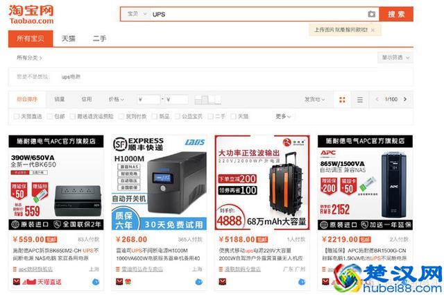Open the 宝贝 search type dropdown
This screenshot has height=295, width=444.
coord(137,14)
